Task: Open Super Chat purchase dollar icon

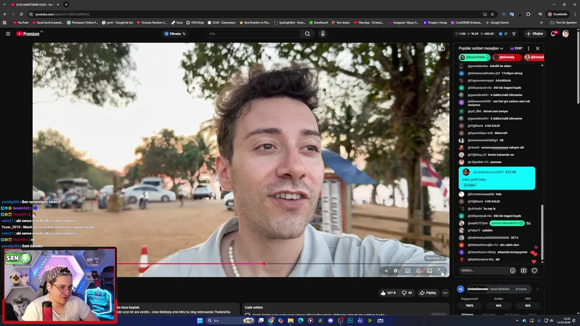Action: [523, 270]
